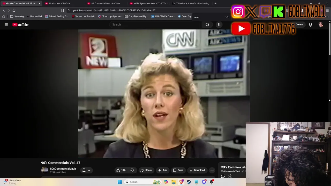Image resolution: width=331 pixels, height=186 pixels.
Task: Open the Crazy Days and Nights bookmark
Action: (x=136, y=16)
